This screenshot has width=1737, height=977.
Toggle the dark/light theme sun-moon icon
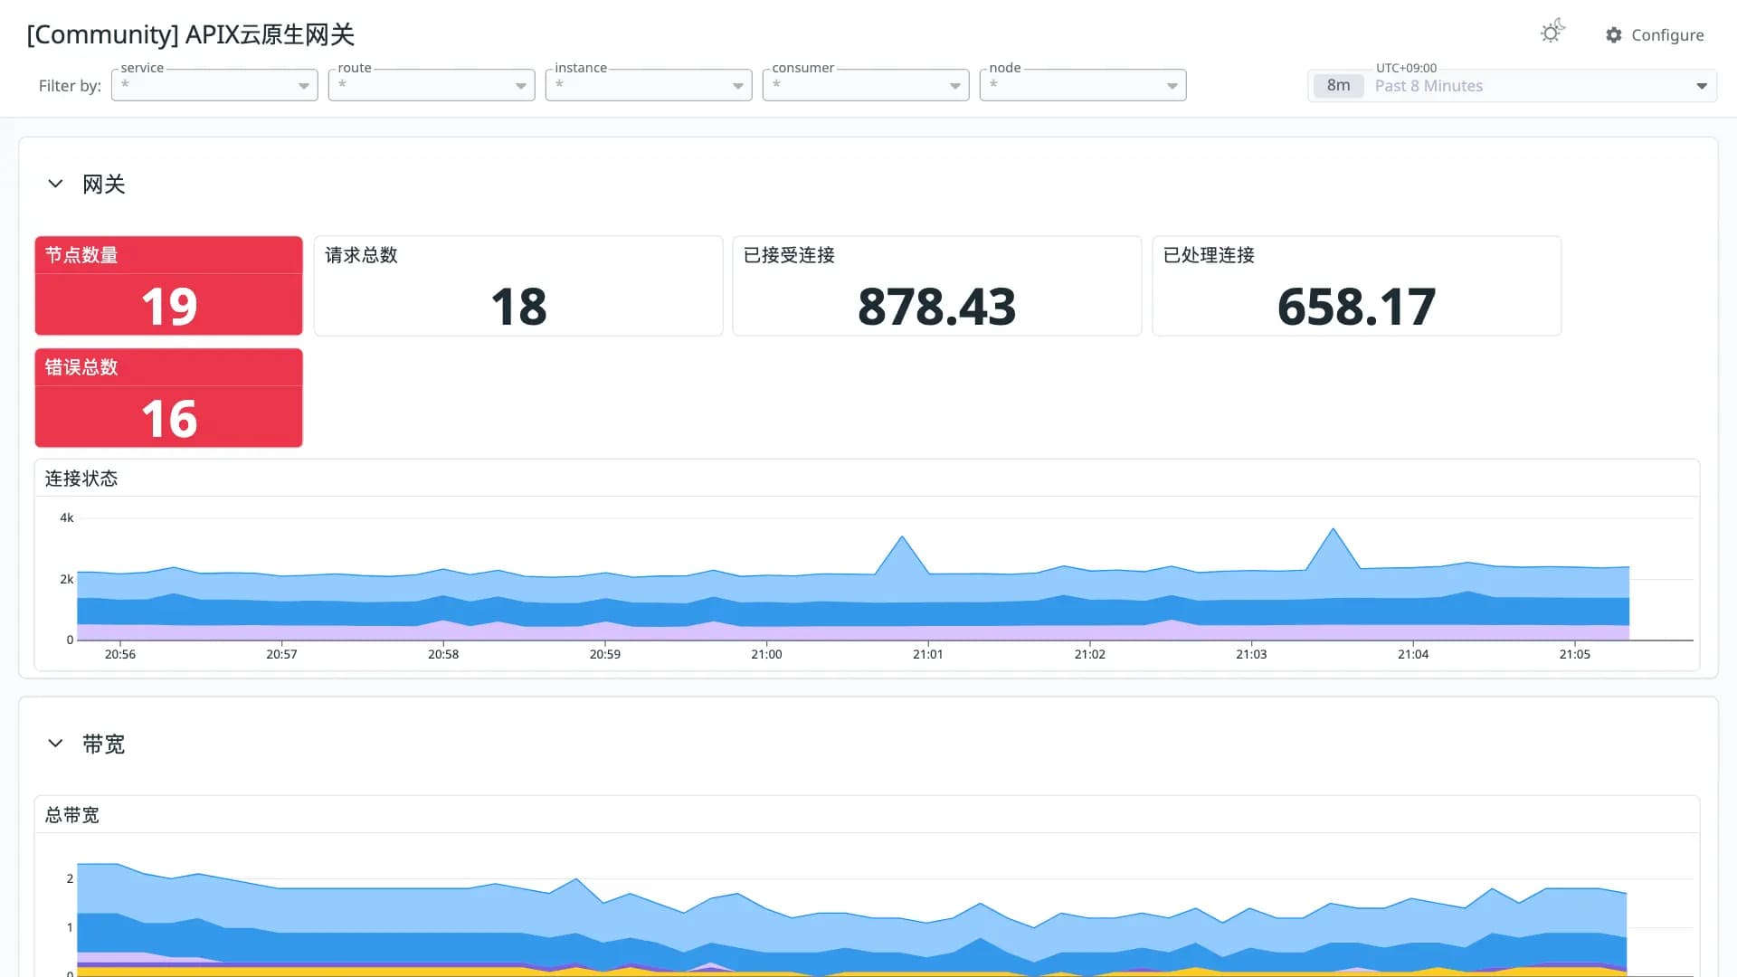pyautogui.click(x=1552, y=32)
